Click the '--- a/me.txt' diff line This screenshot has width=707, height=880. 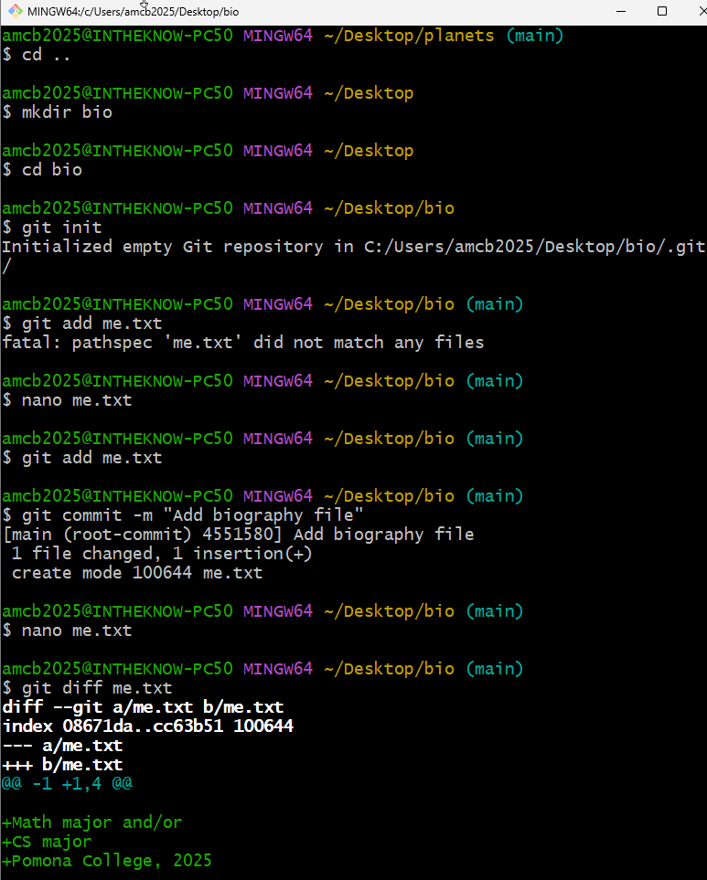point(62,746)
